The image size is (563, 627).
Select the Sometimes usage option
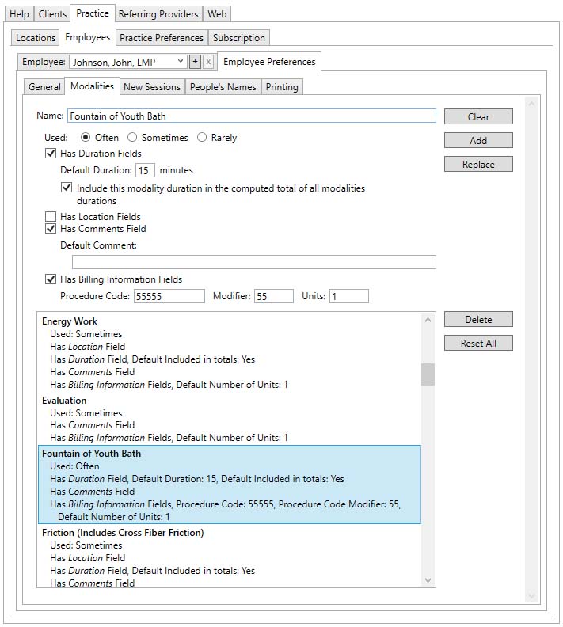point(132,138)
